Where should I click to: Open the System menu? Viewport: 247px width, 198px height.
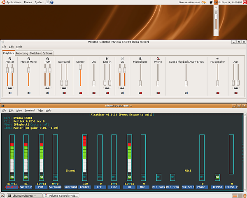pyautogui.click(x=40, y=2)
